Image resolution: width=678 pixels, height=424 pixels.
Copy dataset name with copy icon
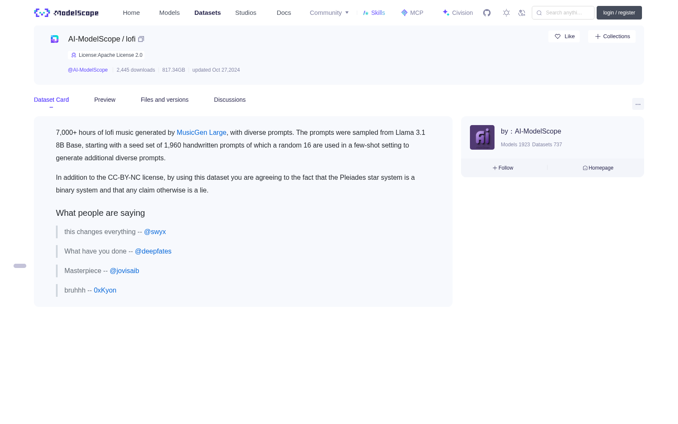click(x=141, y=39)
